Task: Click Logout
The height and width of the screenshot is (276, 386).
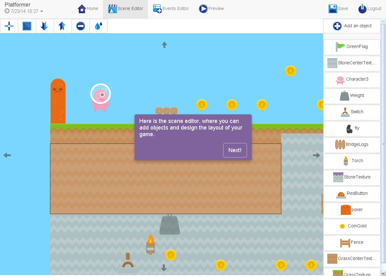Action: pyautogui.click(x=370, y=9)
